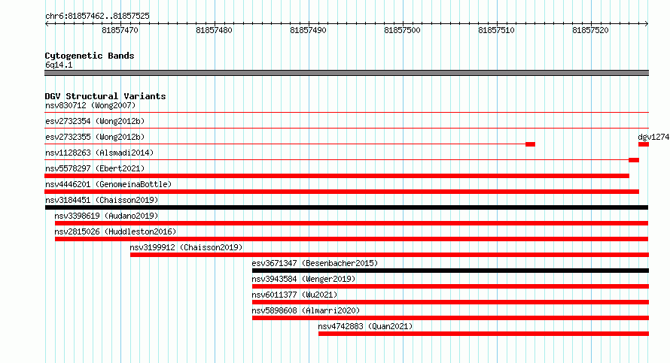
Task: Select label nsv6011377 (Wu2021)
Action: [294, 295]
